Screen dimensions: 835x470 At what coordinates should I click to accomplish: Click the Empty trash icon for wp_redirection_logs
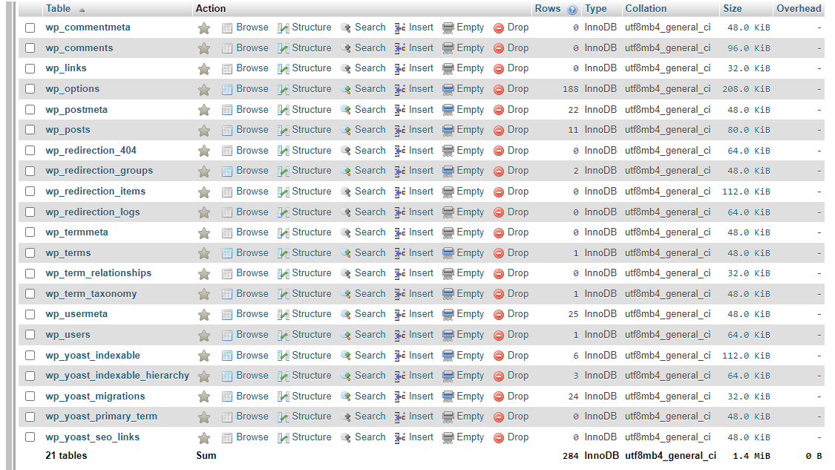448,212
